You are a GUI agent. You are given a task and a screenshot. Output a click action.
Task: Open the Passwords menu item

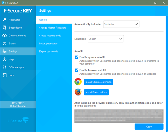[x=18, y=20]
